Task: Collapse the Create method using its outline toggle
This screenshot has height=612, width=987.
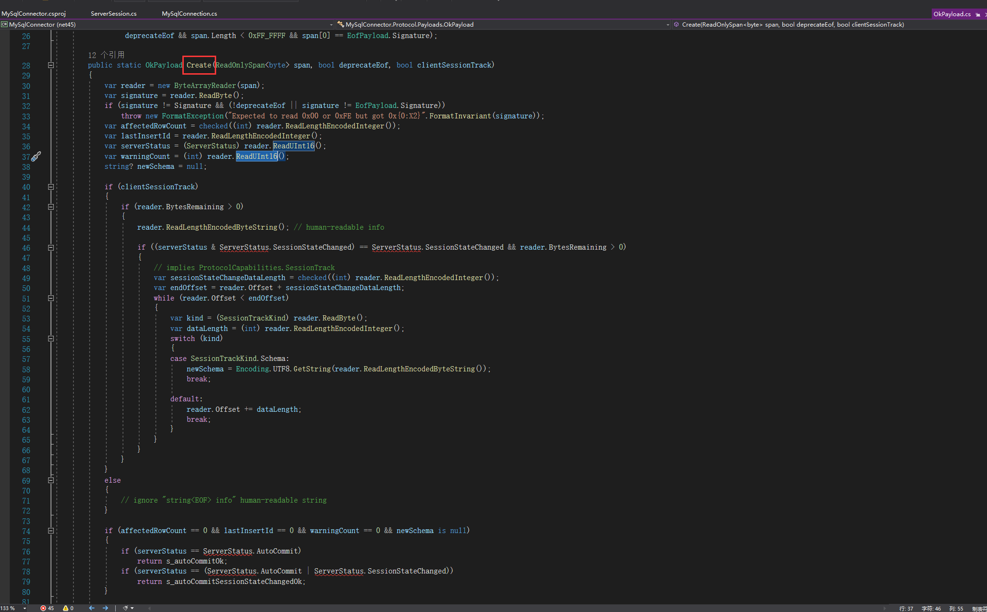Action: [x=50, y=65]
